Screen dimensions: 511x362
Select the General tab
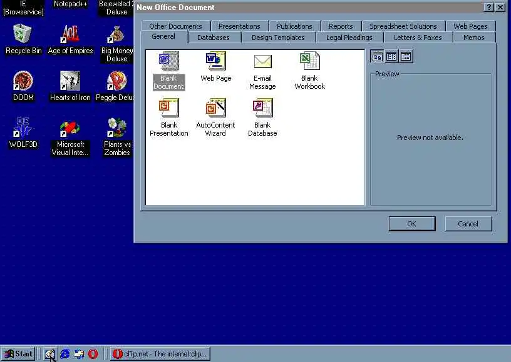(163, 36)
